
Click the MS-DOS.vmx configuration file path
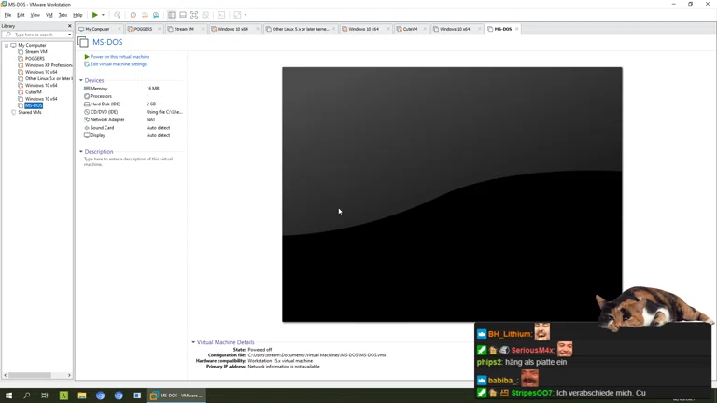click(316, 355)
